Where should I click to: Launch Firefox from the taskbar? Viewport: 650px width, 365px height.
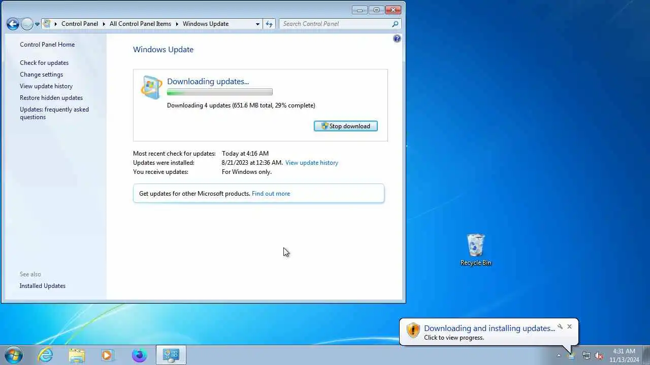139,355
